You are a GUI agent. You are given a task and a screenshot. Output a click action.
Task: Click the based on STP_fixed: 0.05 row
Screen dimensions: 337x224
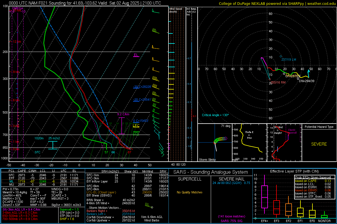coord(313,197)
